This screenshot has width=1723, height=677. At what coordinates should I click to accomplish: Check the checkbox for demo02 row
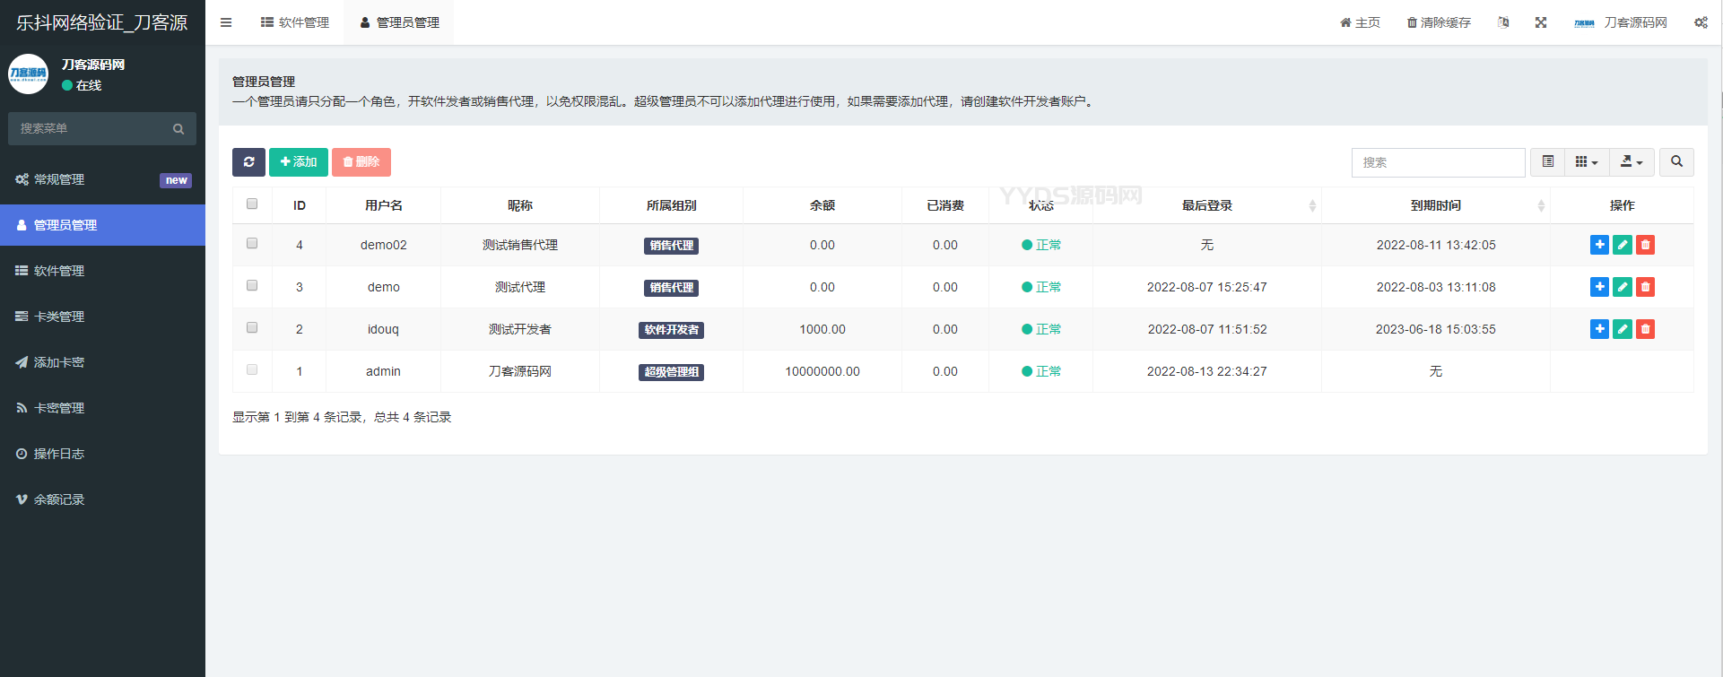252,244
